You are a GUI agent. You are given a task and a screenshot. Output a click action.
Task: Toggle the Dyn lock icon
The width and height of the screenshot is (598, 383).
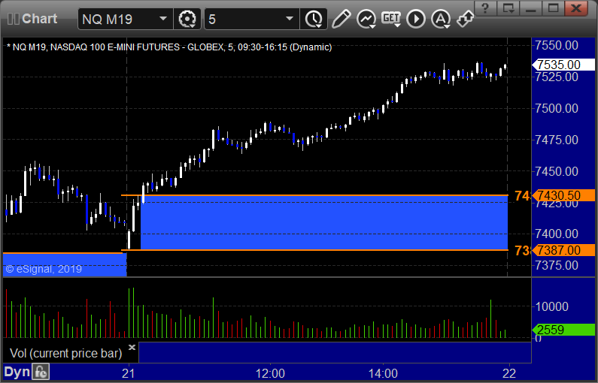(x=40, y=372)
